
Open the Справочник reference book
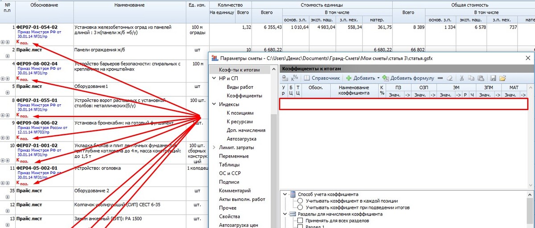pyautogui.click(x=323, y=78)
